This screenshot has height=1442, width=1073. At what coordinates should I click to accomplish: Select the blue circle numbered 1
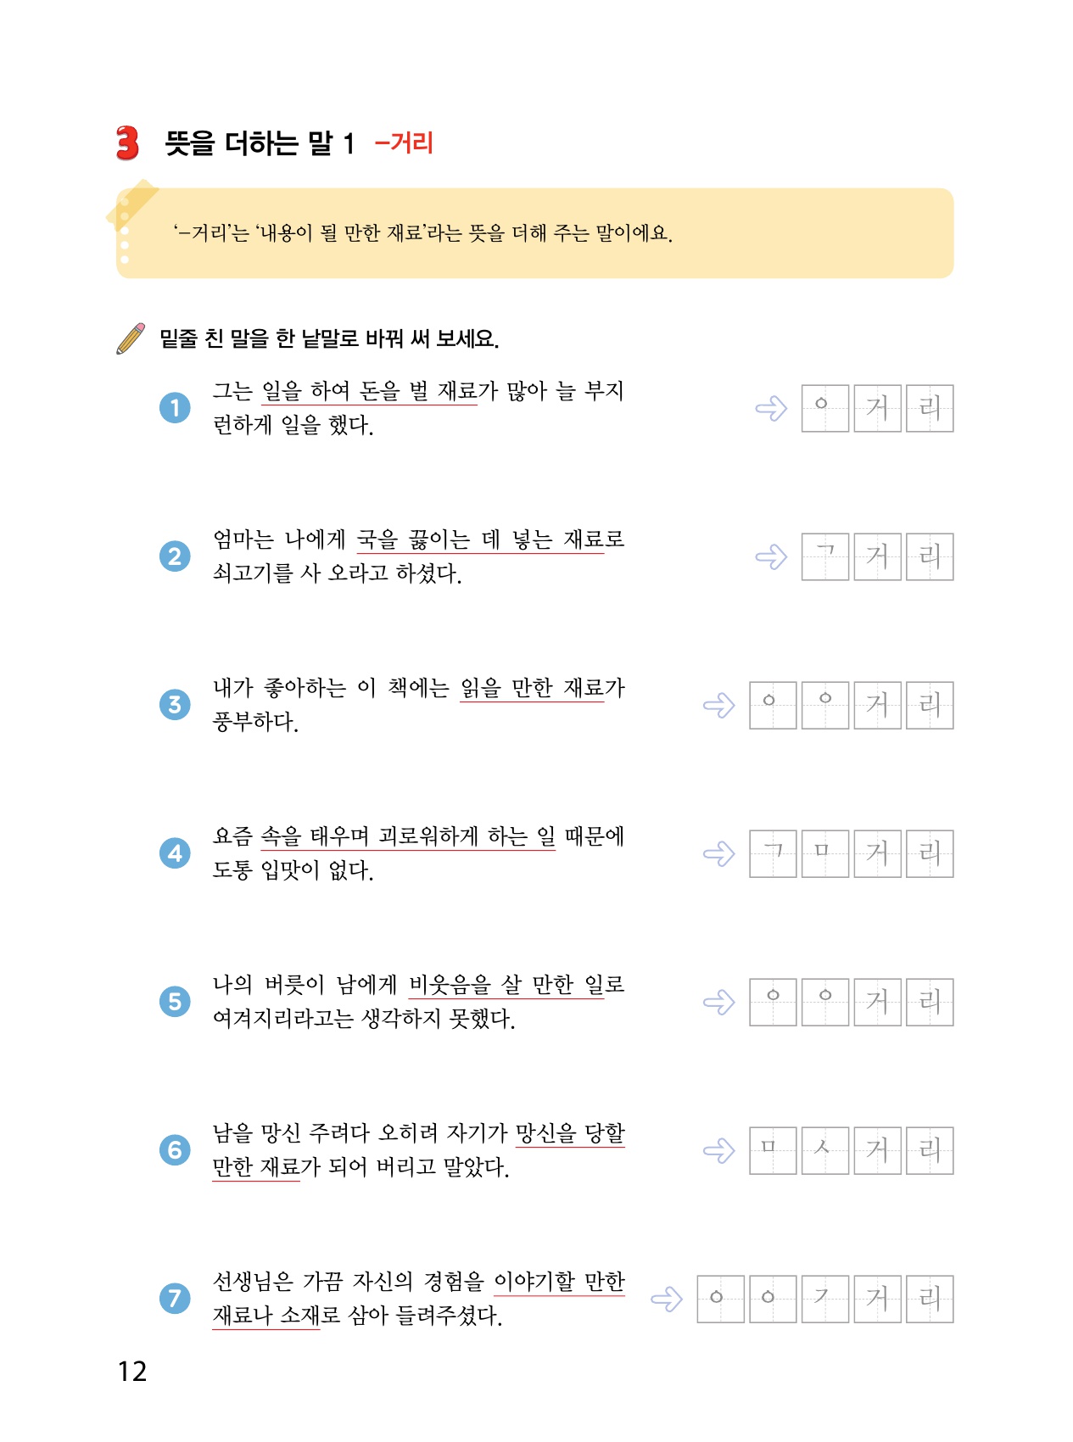click(x=175, y=408)
